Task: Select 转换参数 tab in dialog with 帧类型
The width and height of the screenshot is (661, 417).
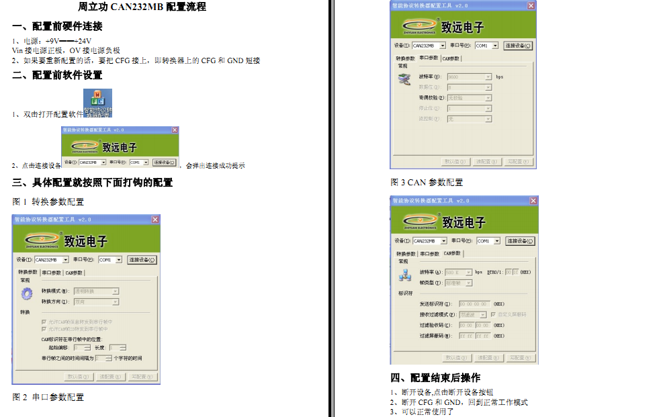Action: click(x=406, y=254)
